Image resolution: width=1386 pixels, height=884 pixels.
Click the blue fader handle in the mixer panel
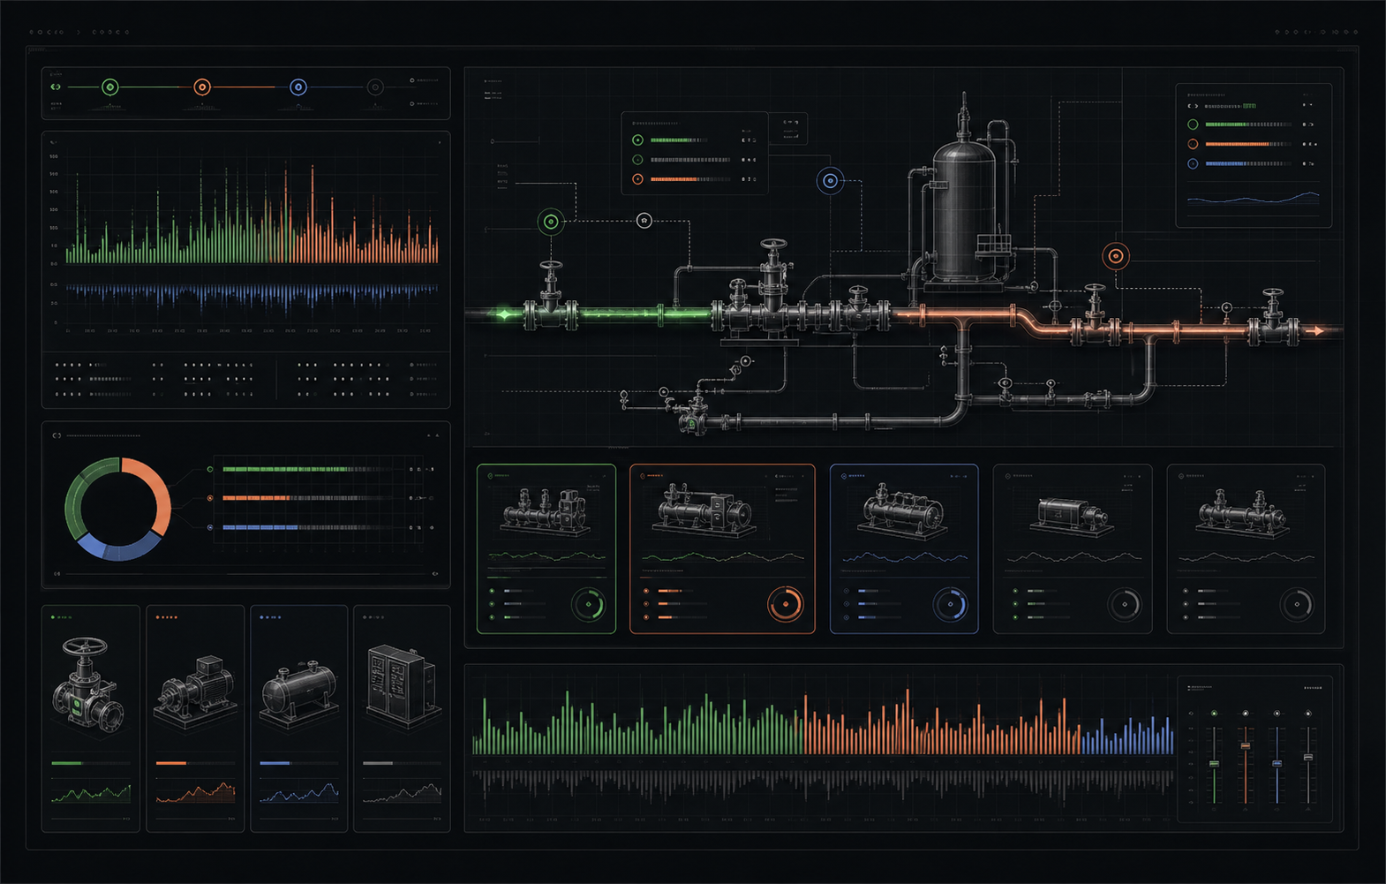click(x=1277, y=764)
